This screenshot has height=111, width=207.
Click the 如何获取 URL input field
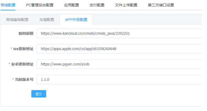[119, 33]
